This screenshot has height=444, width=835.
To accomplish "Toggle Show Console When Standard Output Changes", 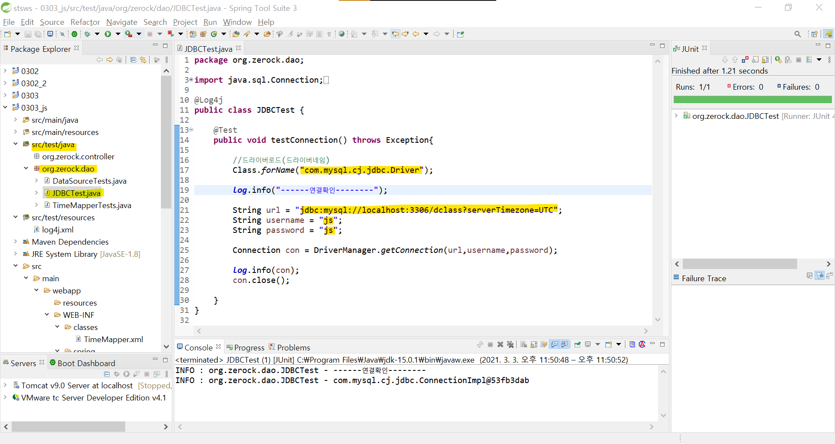I will click(x=554, y=344).
